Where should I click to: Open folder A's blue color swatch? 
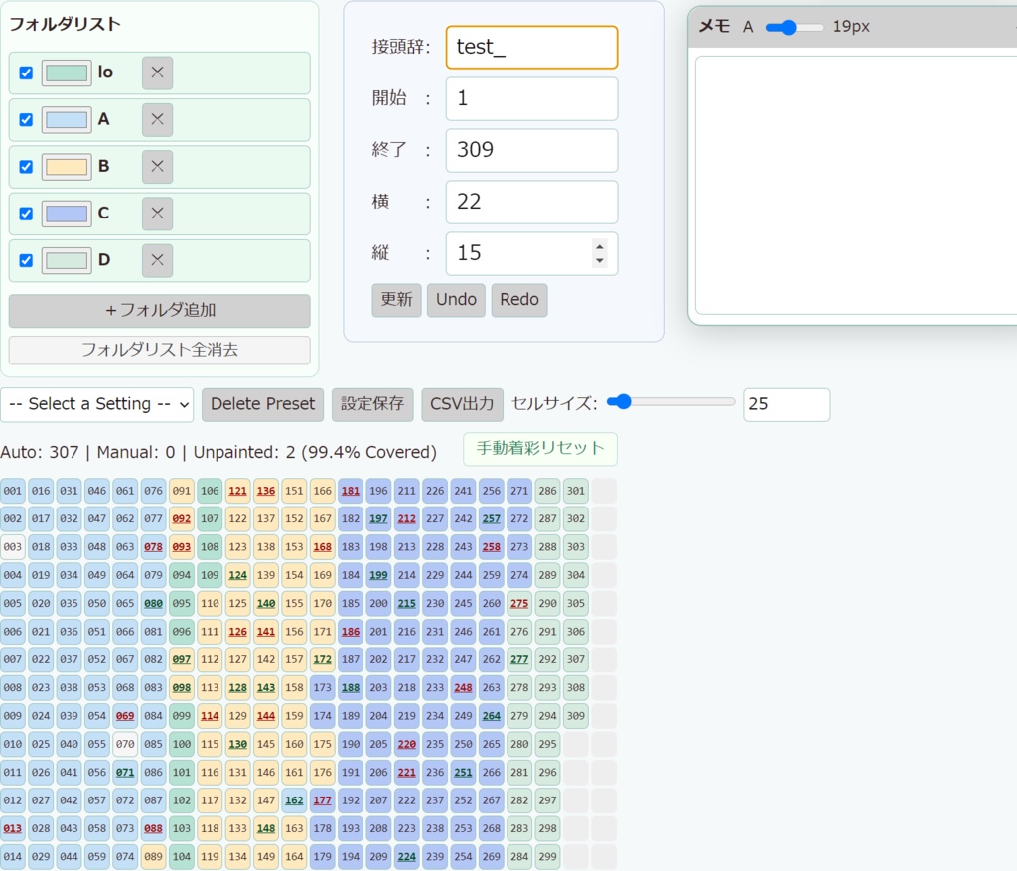click(x=67, y=120)
